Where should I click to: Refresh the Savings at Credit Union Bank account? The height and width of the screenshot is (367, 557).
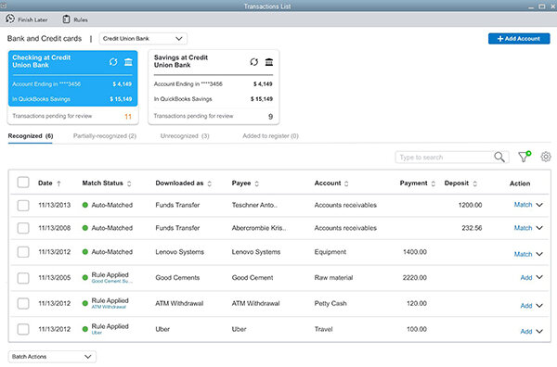pos(253,62)
